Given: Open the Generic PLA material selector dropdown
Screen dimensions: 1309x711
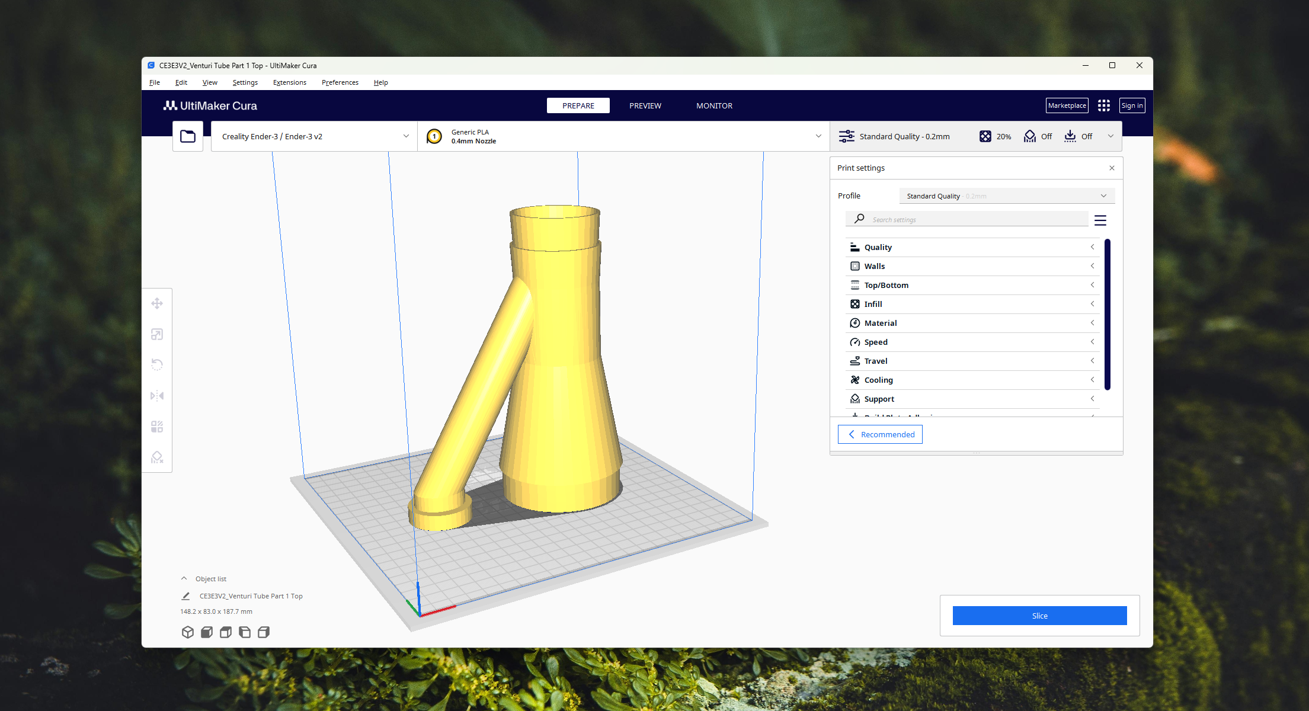Looking at the screenshot, I should click(x=623, y=136).
